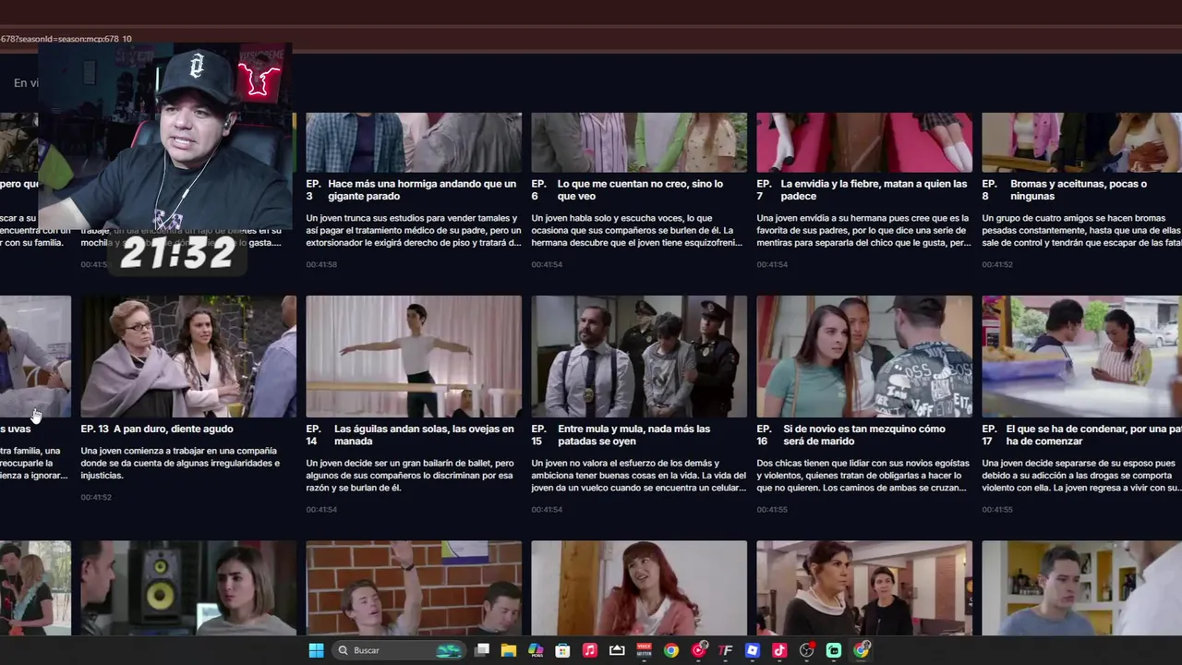Play episode 17 thumbnail at street stall
This screenshot has height=665, width=1182.
pyautogui.click(x=1081, y=357)
